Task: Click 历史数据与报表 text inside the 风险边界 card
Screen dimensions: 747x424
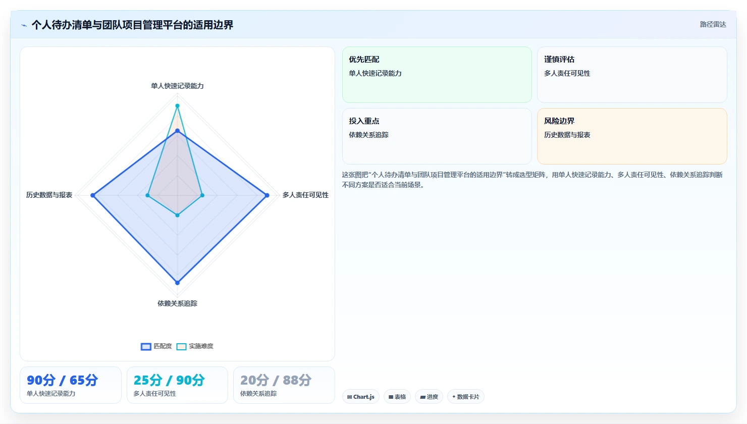Action: [567, 135]
